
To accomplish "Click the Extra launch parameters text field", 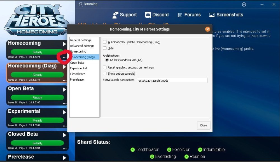I will pyautogui.click(x=172, y=81).
